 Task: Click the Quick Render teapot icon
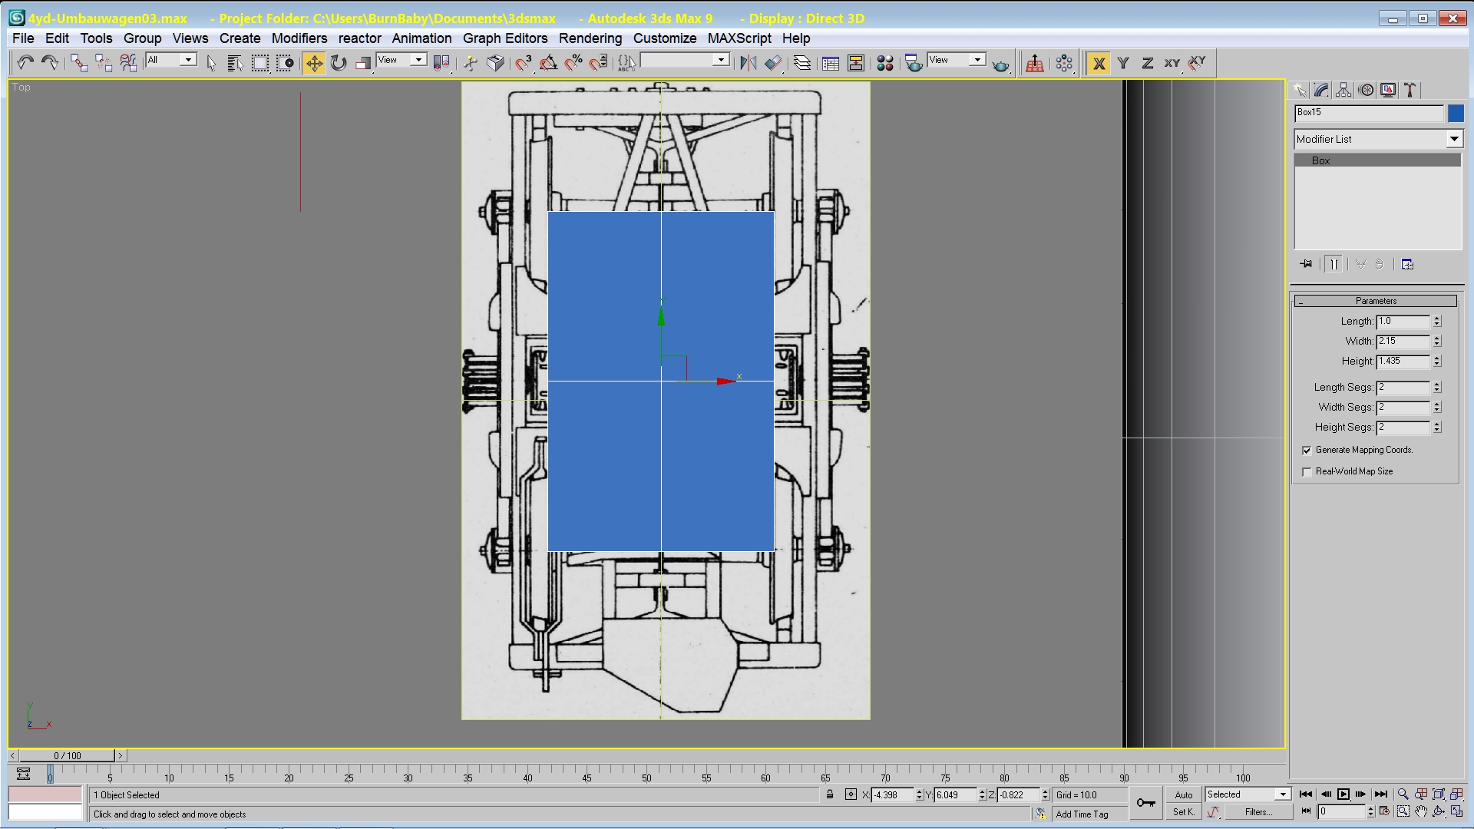click(1000, 64)
